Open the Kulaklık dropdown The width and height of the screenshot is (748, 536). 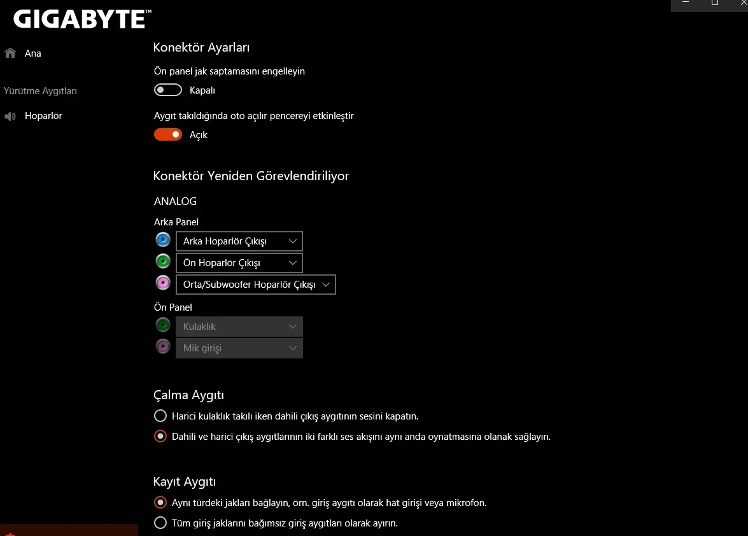(239, 327)
